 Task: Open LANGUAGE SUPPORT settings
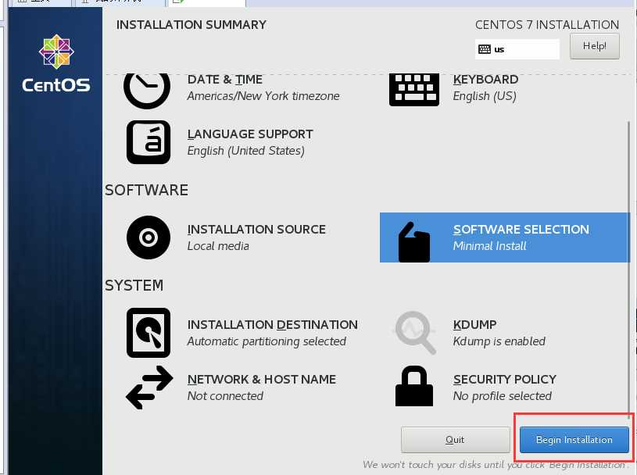pyautogui.click(x=250, y=134)
